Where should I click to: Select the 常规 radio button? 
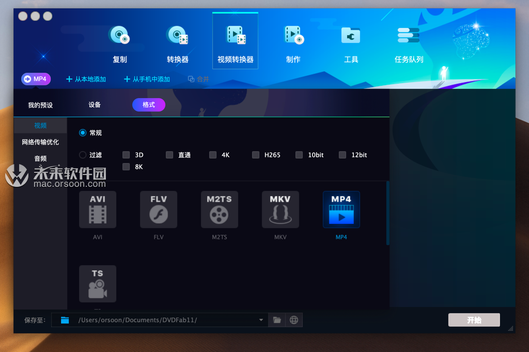[83, 133]
